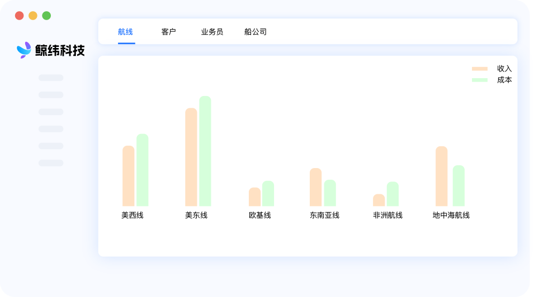Toggle the 成本 legend series
Image resolution: width=534 pixels, height=297 pixels.
504,80
